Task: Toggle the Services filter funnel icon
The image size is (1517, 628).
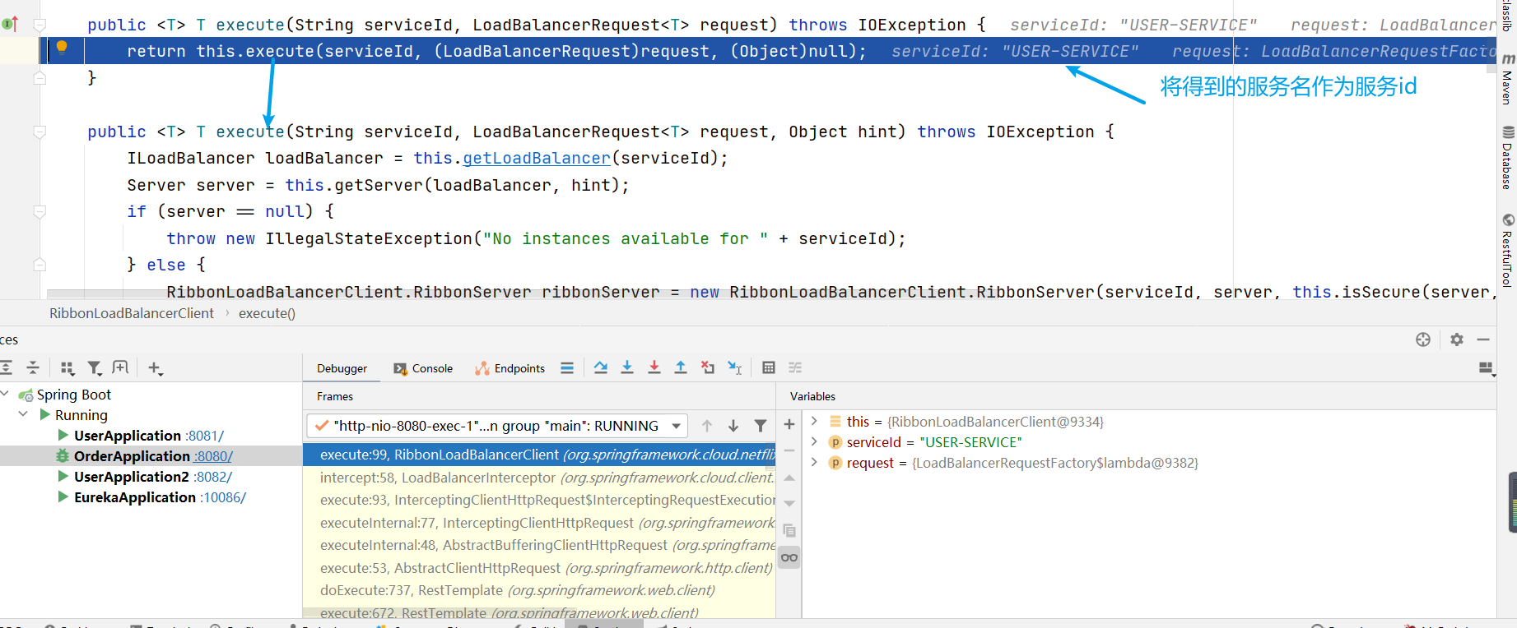Action: click(95, 367)
